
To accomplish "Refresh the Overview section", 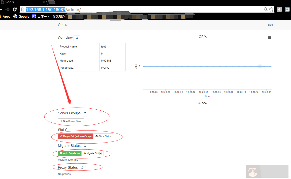I will pyautogui.click(x=77, y=38).
